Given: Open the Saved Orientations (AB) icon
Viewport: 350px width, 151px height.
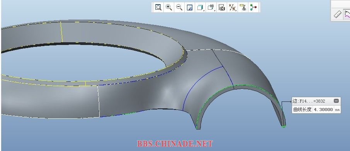Looking at the screenshot, I should 211,7.
